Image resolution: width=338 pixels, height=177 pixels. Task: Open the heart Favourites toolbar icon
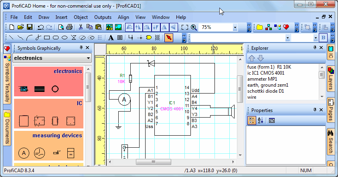286,27
